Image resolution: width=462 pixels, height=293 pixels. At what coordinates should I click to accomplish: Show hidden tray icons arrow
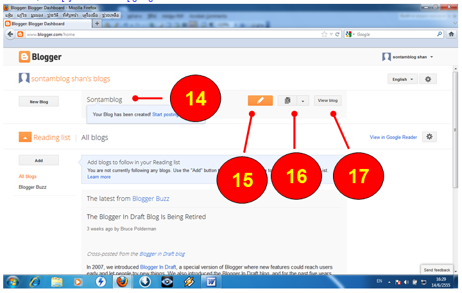(389, 282)
